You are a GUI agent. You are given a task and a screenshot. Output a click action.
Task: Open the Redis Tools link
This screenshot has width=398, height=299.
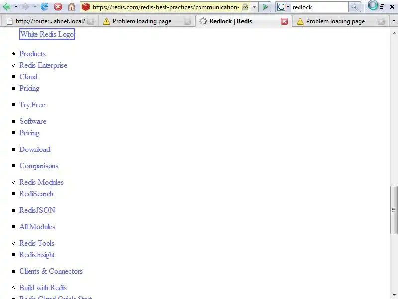(37, 243)
